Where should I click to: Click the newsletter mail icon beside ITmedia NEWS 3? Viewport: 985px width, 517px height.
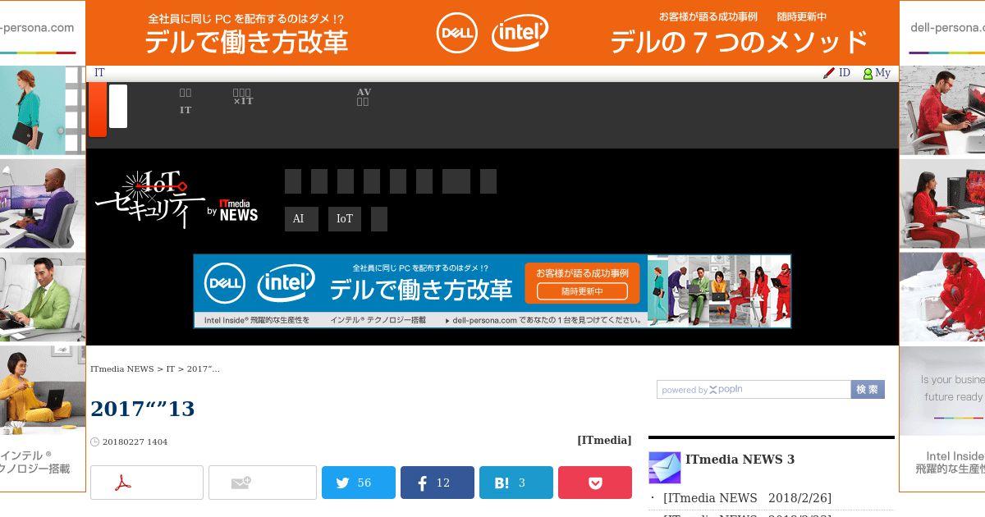(x=664, y=467)
